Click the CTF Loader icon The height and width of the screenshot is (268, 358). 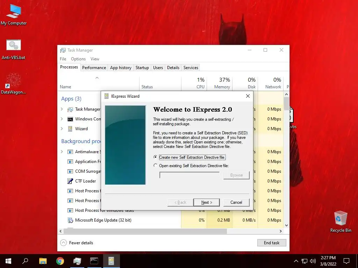coord(70,181)
